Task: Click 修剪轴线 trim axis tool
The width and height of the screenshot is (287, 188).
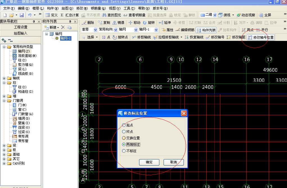Action: pyautogui.click(x=141, y=37)
